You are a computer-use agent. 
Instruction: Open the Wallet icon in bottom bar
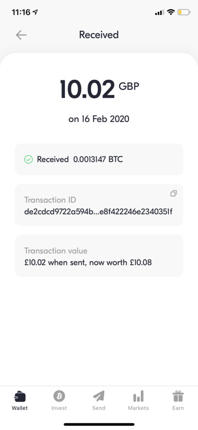20,396
